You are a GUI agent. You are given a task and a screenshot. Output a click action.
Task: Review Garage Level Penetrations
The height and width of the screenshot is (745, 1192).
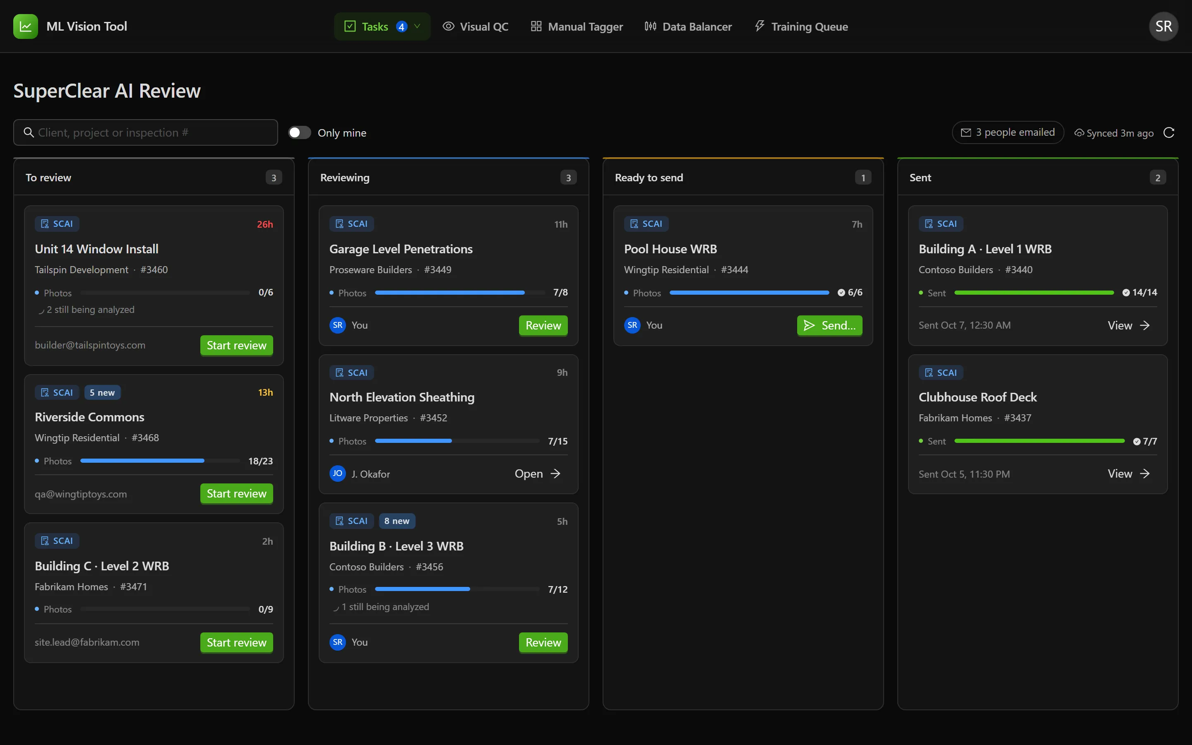point(543,325)
